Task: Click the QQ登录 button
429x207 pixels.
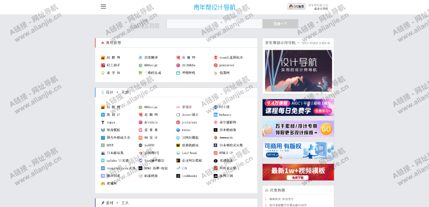Action: coord(296,6)
